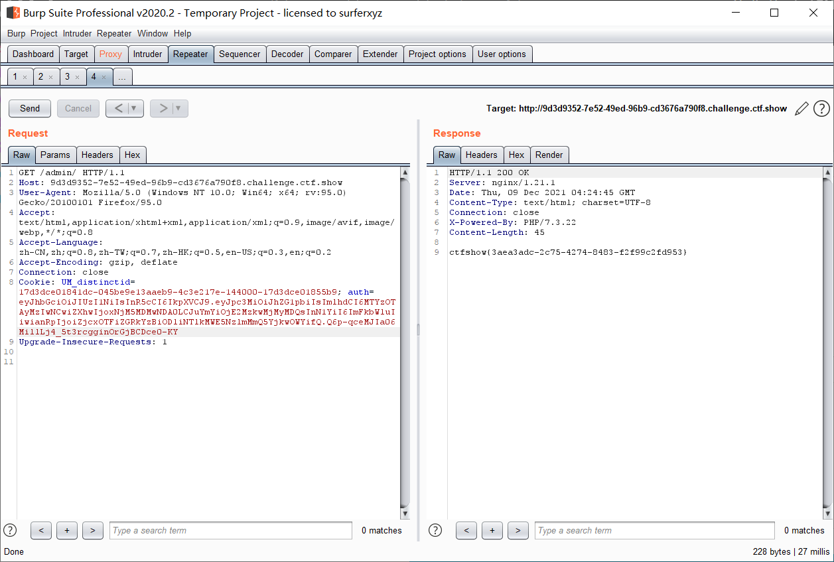Add new Repeater tab via ellipsis

point(121,77)
